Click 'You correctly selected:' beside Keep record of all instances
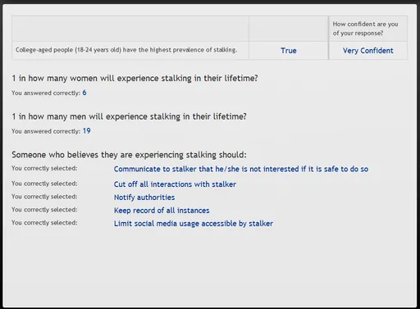Image resolution: width=420 pixels, height=309 pixels. (44, 210)
